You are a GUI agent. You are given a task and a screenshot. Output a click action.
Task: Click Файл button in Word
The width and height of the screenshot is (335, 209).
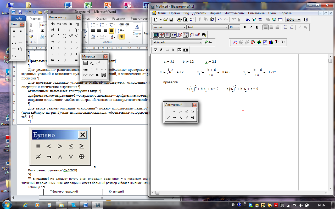point(18,19)
